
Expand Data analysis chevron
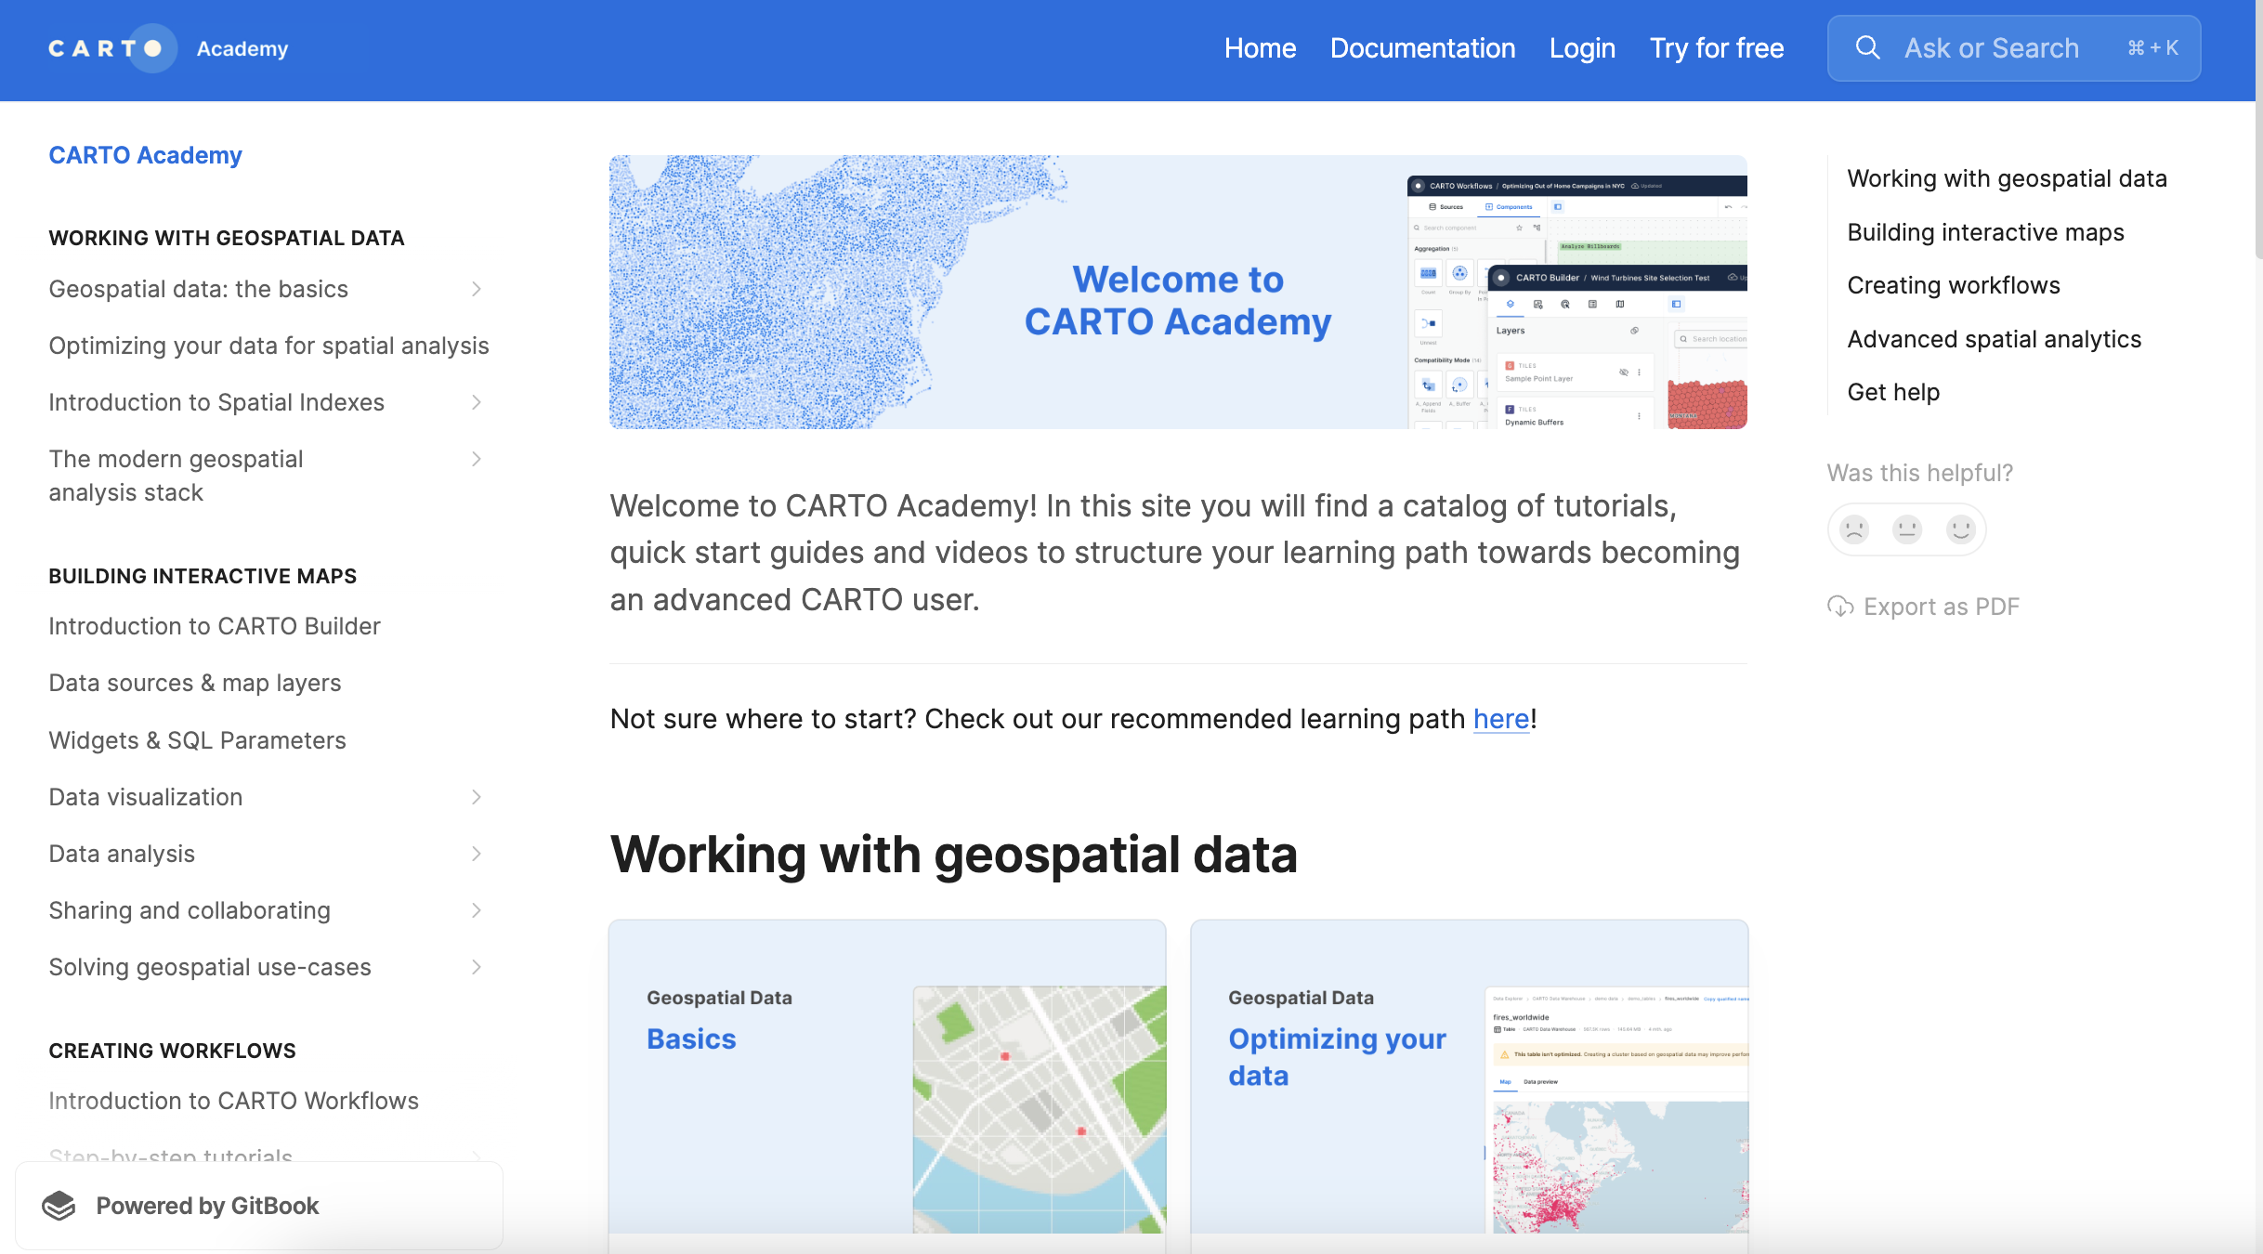pos(476,854)
